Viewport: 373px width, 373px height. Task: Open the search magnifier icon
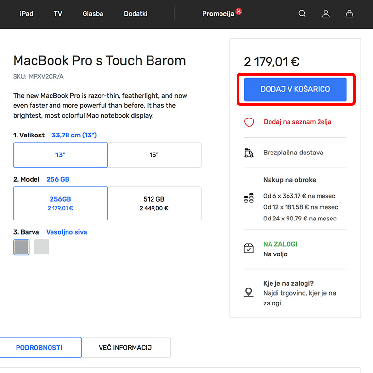(302, 14)
